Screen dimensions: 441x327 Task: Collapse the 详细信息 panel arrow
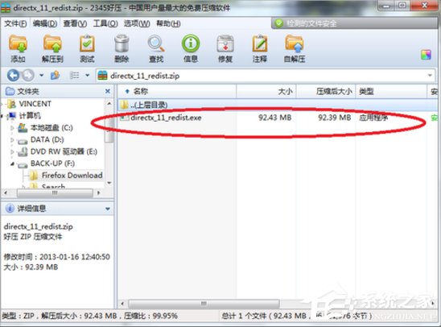pyautogui.click(x=108, y=209)
